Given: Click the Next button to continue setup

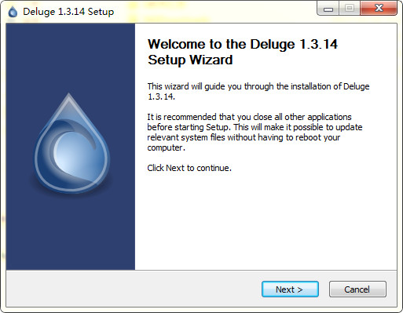Looking at the screenshot, I should click(290, 289).
